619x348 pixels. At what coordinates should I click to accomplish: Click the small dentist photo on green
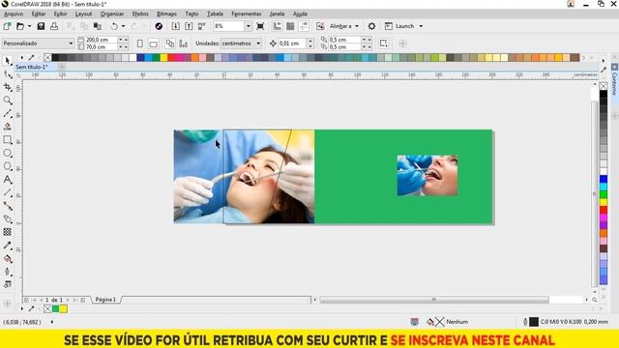[x=427, y=176]
